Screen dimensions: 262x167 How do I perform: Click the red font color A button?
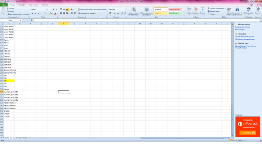point(55,14)
